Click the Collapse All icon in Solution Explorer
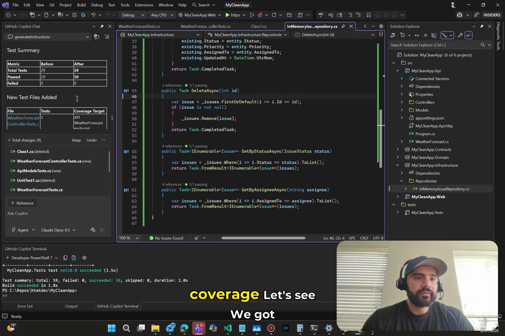 pyautogui.click(x=426, y=35)
